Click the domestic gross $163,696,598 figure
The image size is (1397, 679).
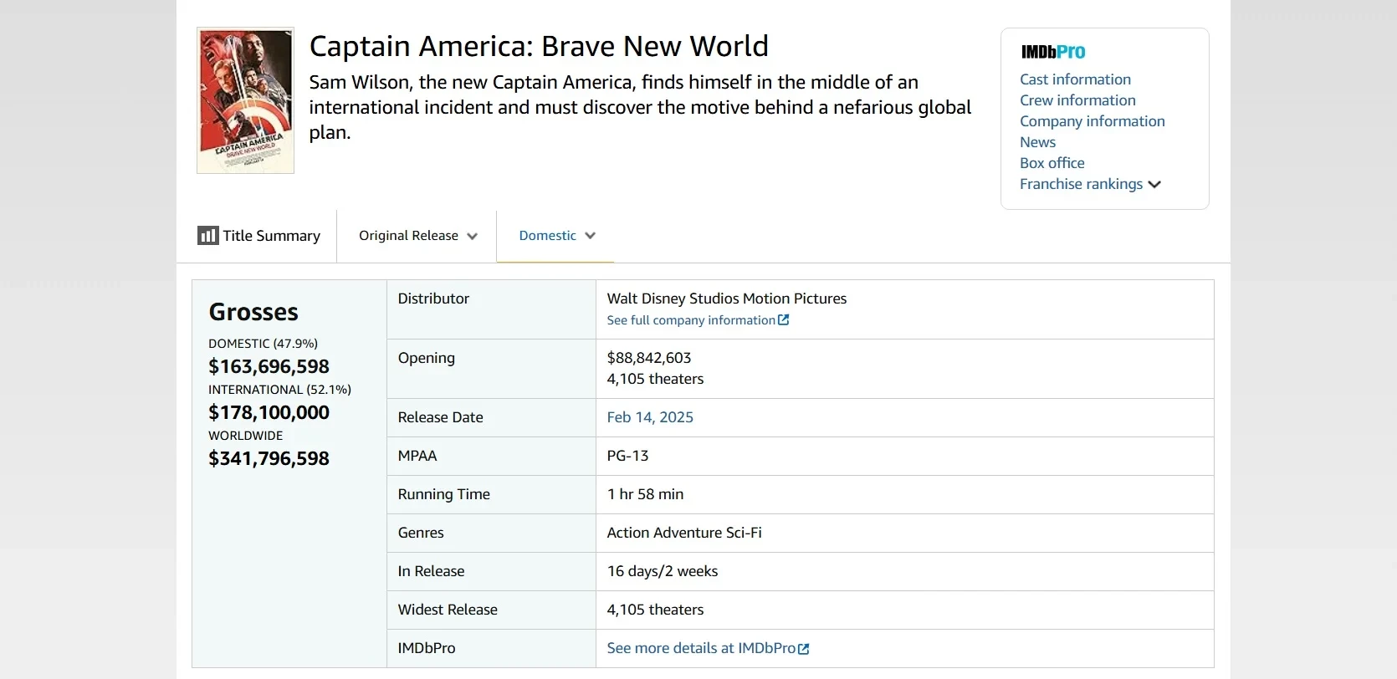pyautogui.click(x=269, y=366)
